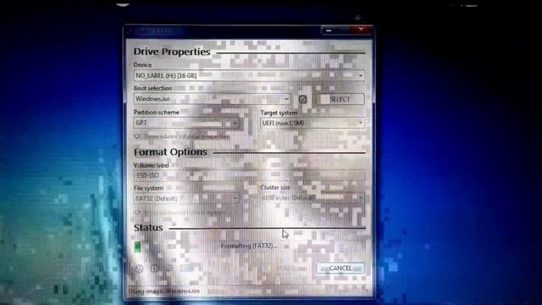Screen dimensions: 542x305
Task: Open the Cluster size dropdown
Action: click(x=312, y=198)
